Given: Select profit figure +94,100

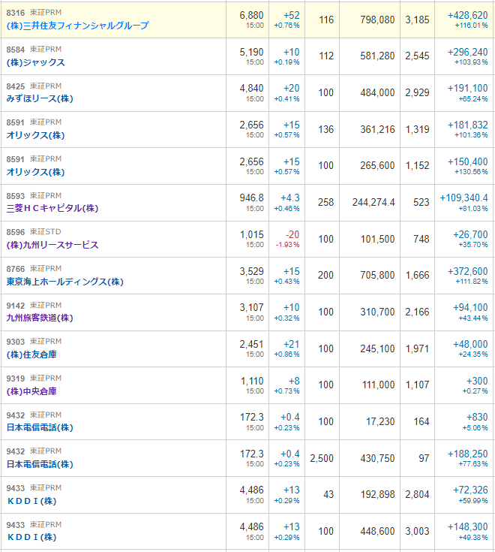Looking at the screenshot, I should (x=470, y=308).
